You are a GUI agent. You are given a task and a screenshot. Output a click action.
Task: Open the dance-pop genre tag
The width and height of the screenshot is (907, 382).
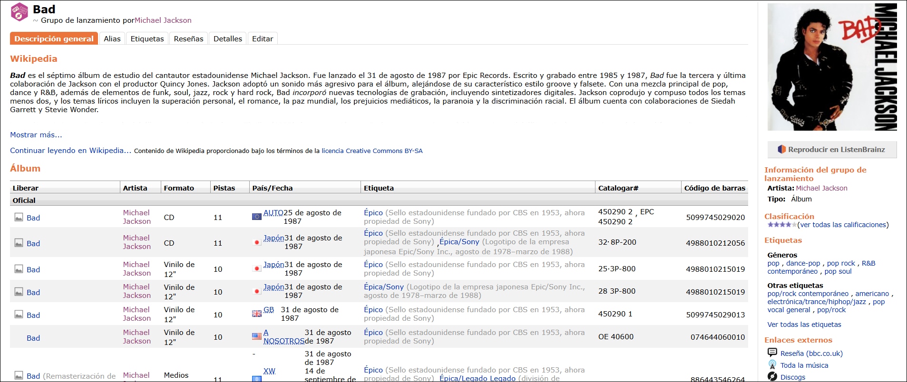coord(803,263)
